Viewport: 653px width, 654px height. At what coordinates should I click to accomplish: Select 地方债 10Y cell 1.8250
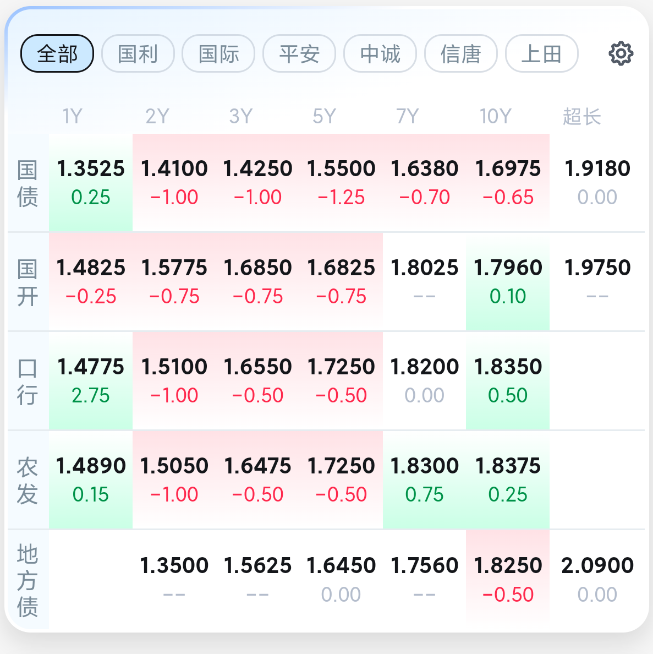point(508,579)
